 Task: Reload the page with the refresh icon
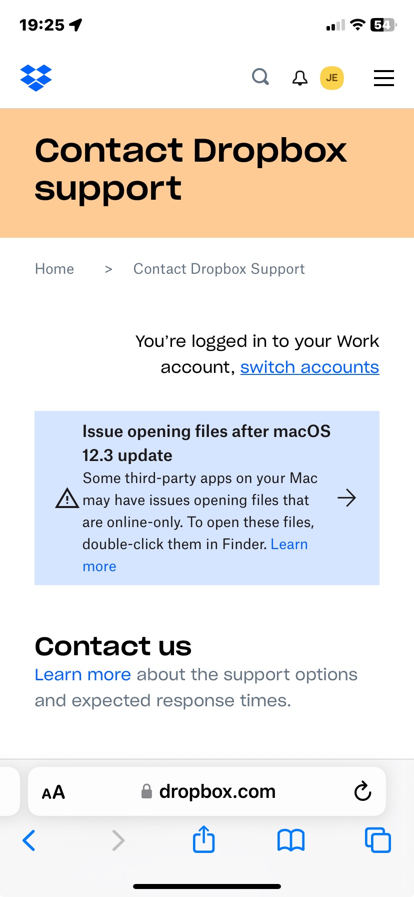click(362, 791)
